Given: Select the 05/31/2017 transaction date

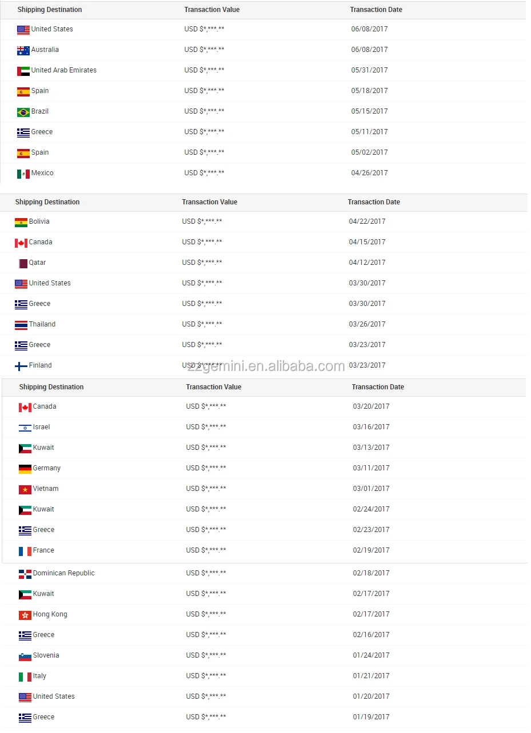Looking at the screenshot, I should (369, 70).
